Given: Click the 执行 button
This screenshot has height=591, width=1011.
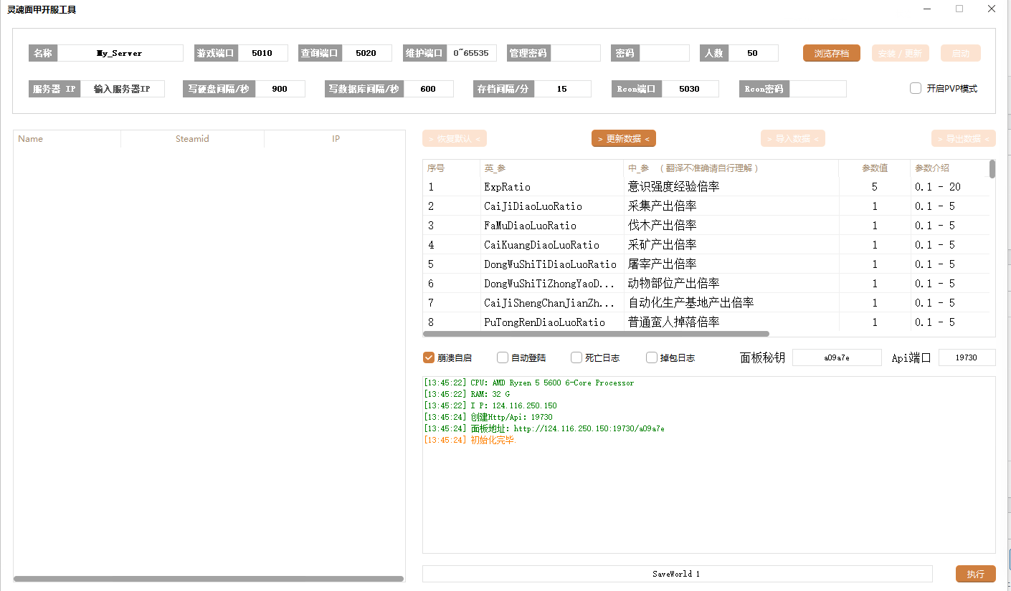Looking at the screenshot, I should [x=975, y=574].
